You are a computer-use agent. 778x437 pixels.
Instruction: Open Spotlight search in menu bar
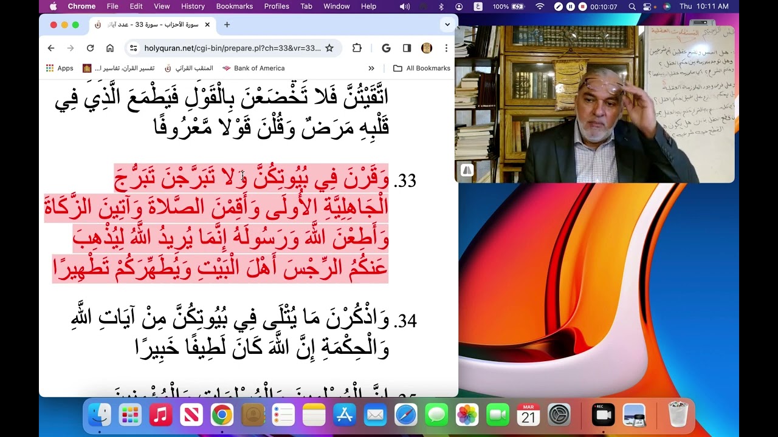pyautogui.click(x=632, y=7)
